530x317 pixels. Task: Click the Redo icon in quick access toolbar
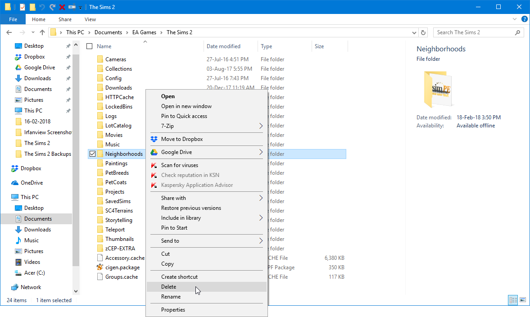tap(52, 7)
